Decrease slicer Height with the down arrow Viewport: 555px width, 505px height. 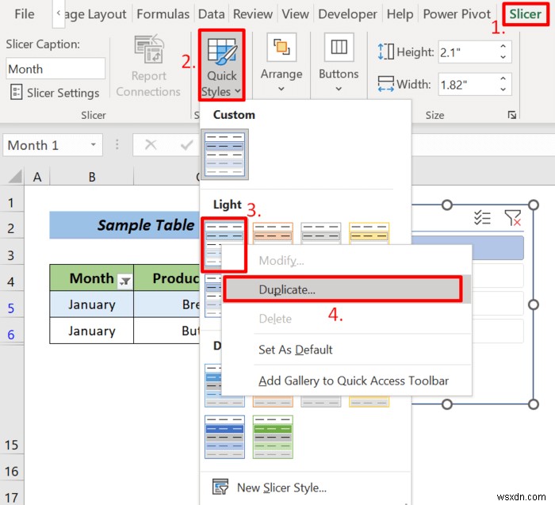503,57
